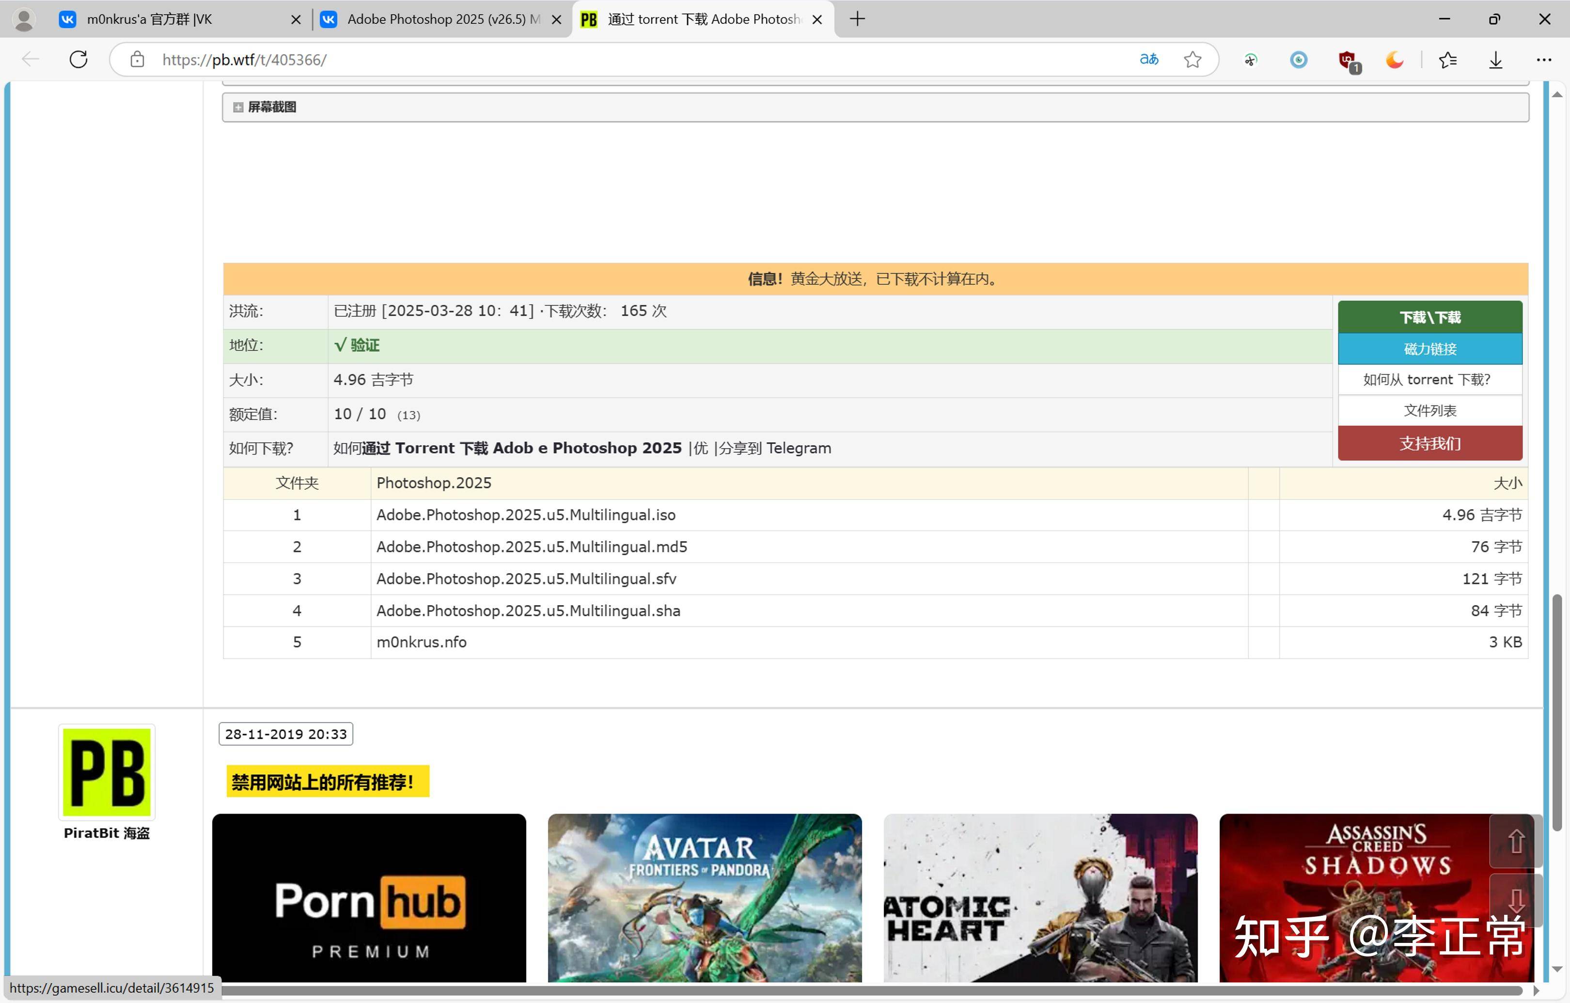Click the translate page icon

(x=1149, y=59)
